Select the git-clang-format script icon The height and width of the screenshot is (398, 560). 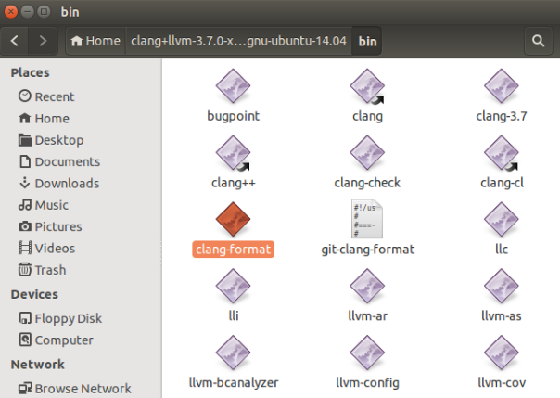coord(367,220)
